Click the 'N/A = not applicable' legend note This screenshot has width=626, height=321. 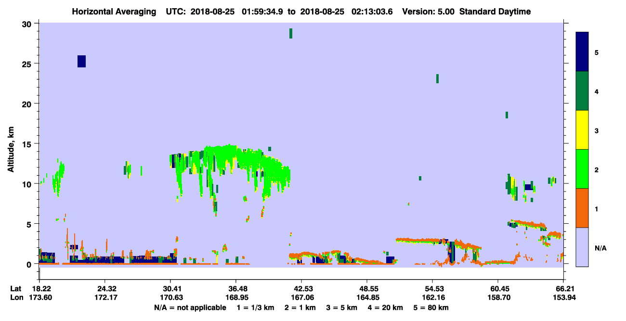point(190,308)
